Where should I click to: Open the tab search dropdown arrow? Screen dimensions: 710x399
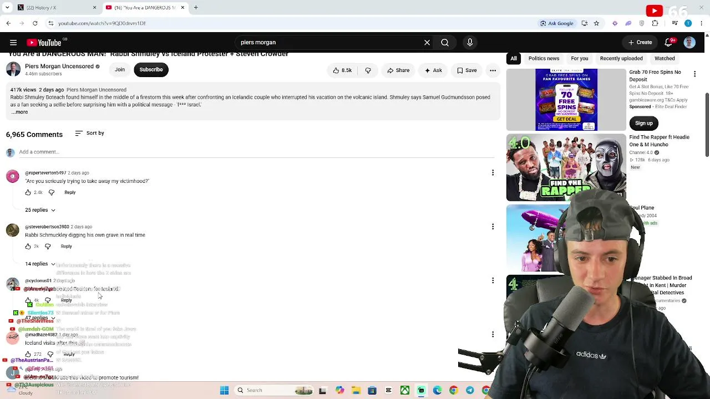pos(7,8)
